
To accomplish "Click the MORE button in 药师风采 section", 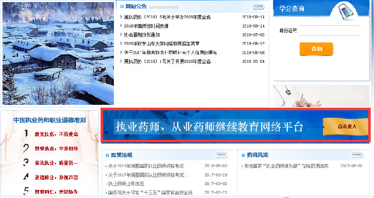I will click(357, 155).
